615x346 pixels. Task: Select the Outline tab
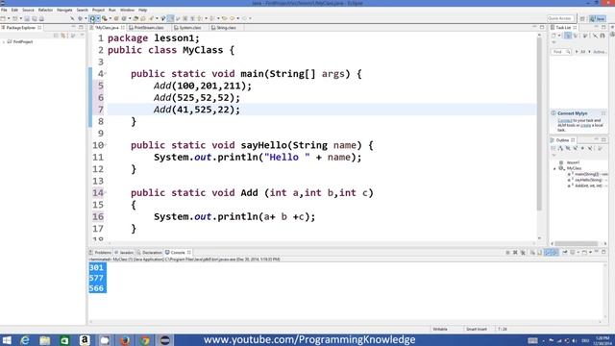coord(563,140)
